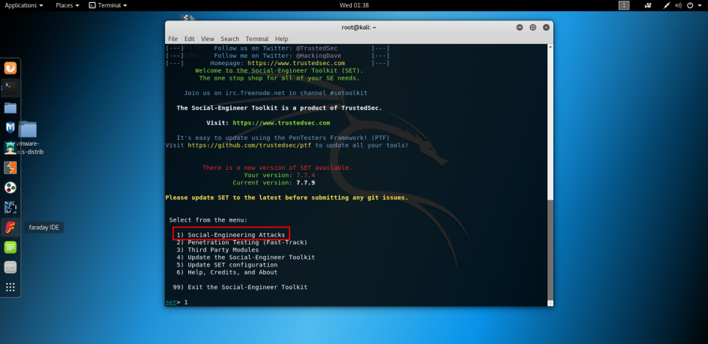Open the Terminal app menu in top bar
The height and width of the screenshot is (344, 708).
point(108,5)
